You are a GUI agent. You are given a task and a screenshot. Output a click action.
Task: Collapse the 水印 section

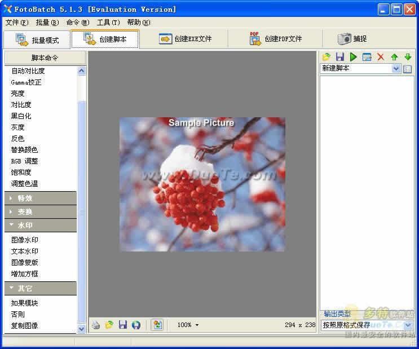click(x=41, y=226)
